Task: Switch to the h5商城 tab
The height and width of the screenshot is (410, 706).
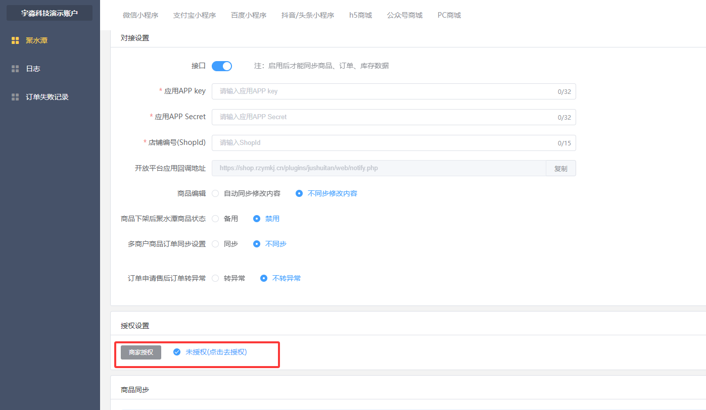Action: coord(360,15)
